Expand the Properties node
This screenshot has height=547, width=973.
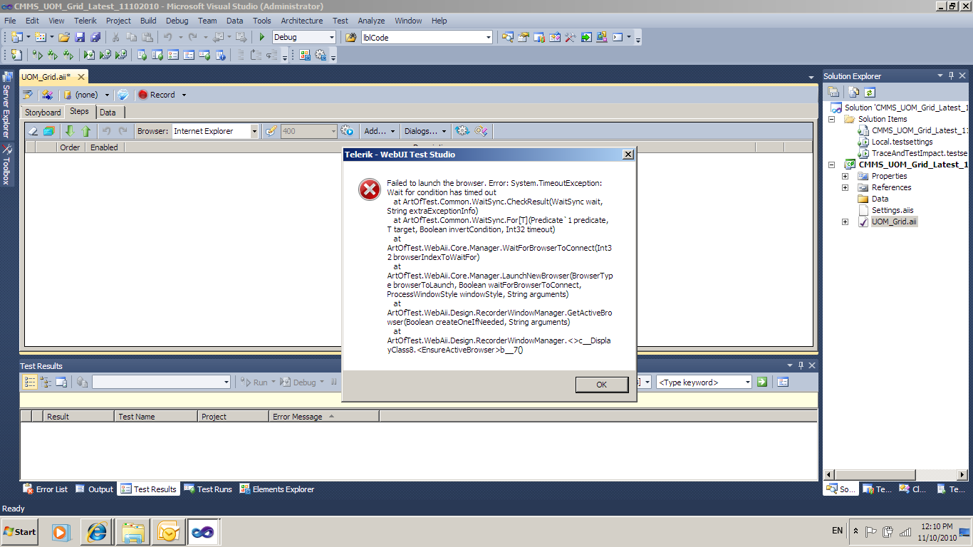point(845,176)
